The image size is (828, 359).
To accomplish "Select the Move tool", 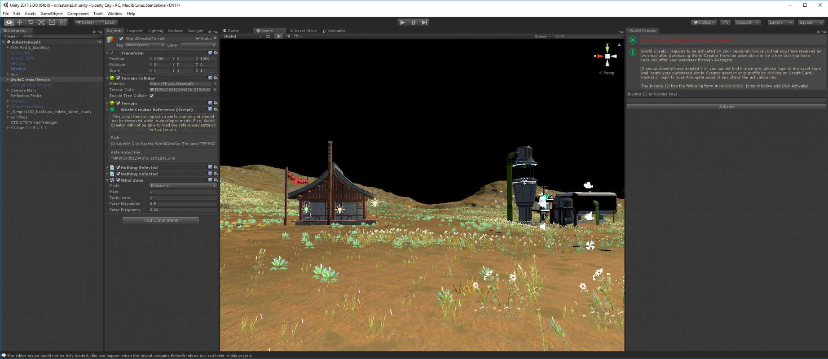I will pos(20,22).
